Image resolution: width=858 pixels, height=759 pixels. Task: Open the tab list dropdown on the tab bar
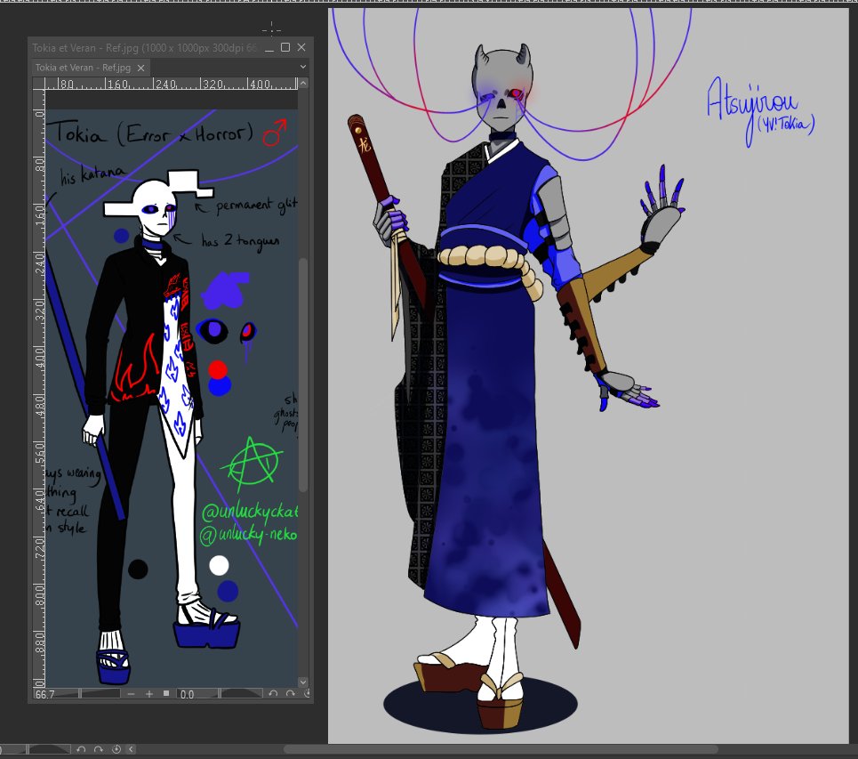coord(301,67)
